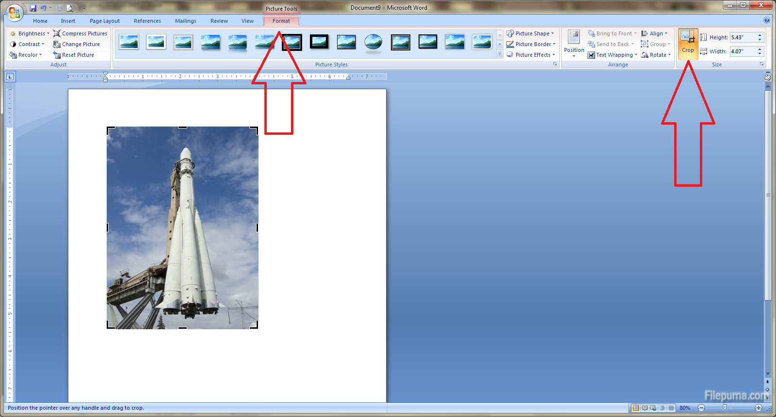
Task: Save document with Quick Access Save icon
Action: 33,8
